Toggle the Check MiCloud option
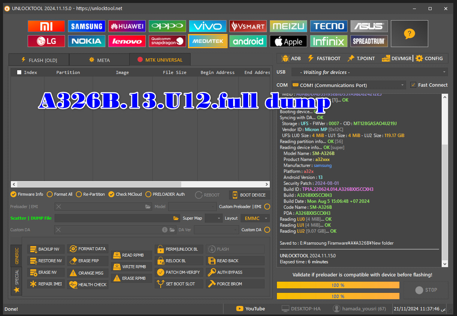This screenshot has height=316, width=457. click(125, 194)
